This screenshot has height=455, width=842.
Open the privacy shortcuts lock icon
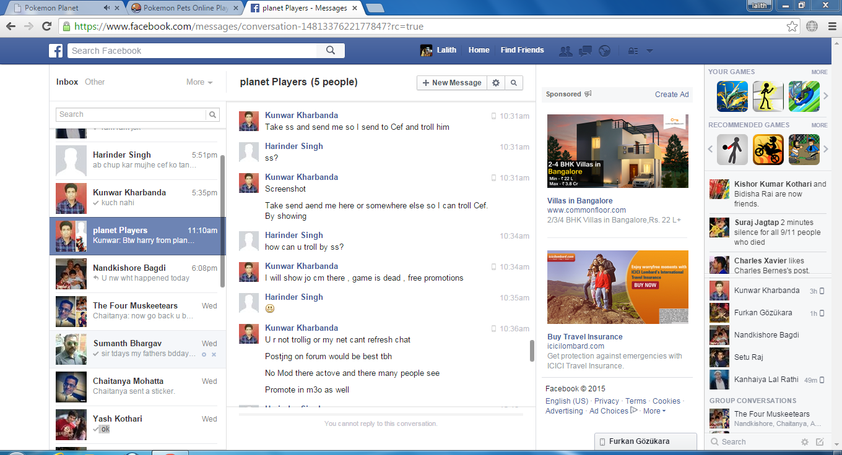(633, 51)
